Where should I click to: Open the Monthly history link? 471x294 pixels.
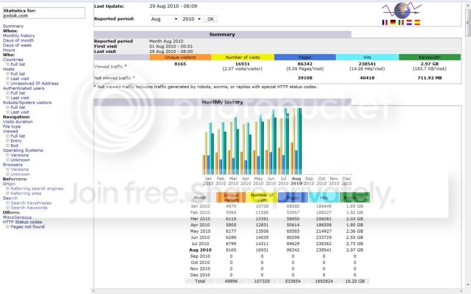click(x=19, y=36)
